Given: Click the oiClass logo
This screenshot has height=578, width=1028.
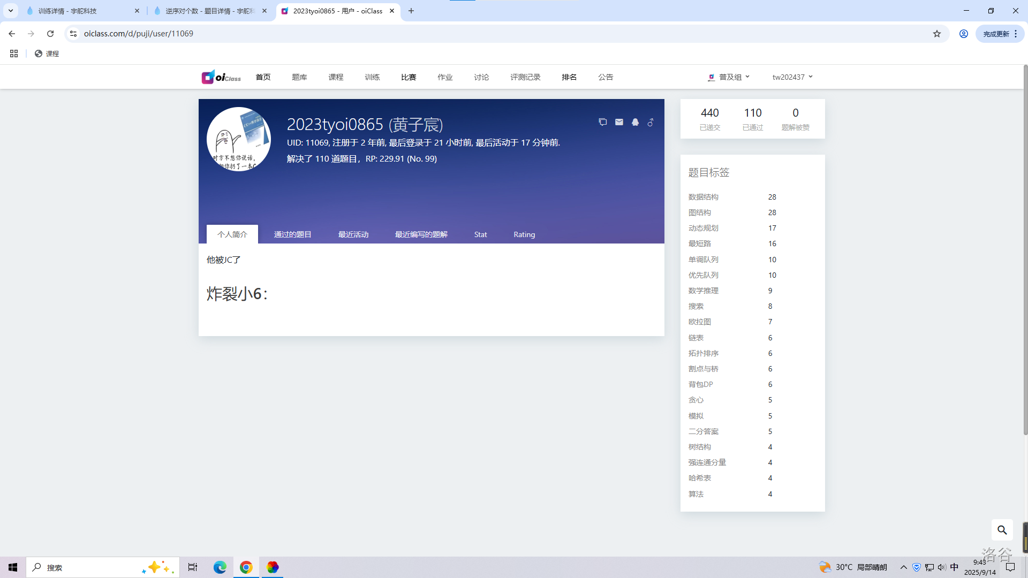Looking at the screenshot, I should tap(221, 77).
